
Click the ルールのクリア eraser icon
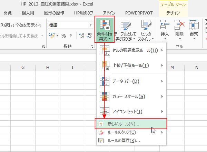101,132
